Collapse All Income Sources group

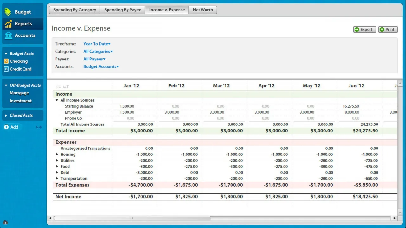coord(57,100)
